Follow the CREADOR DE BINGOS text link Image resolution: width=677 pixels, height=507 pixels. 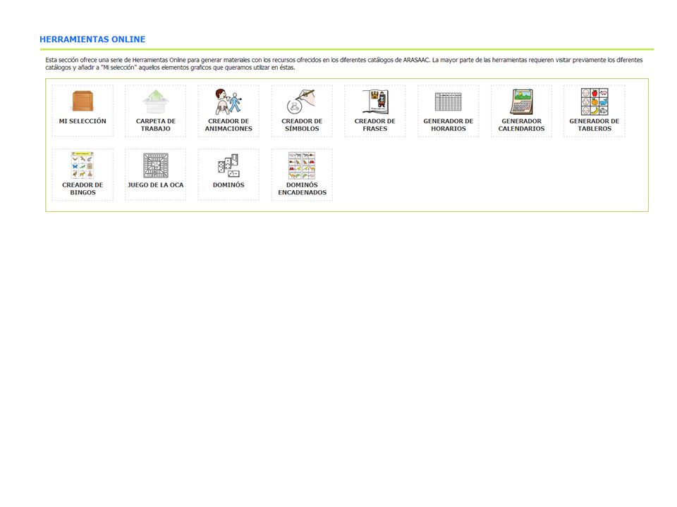[x=83, y=189]
